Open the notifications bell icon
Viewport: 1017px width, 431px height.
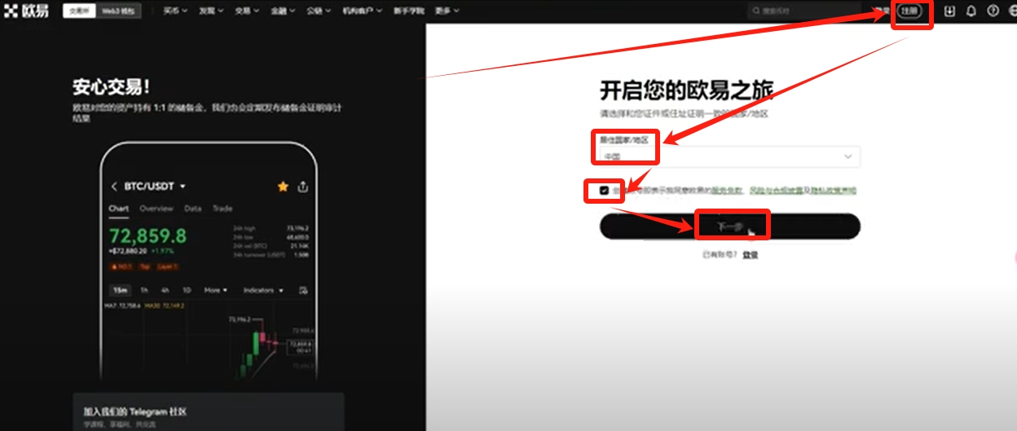pyautogui.click(x=971, y=11)
